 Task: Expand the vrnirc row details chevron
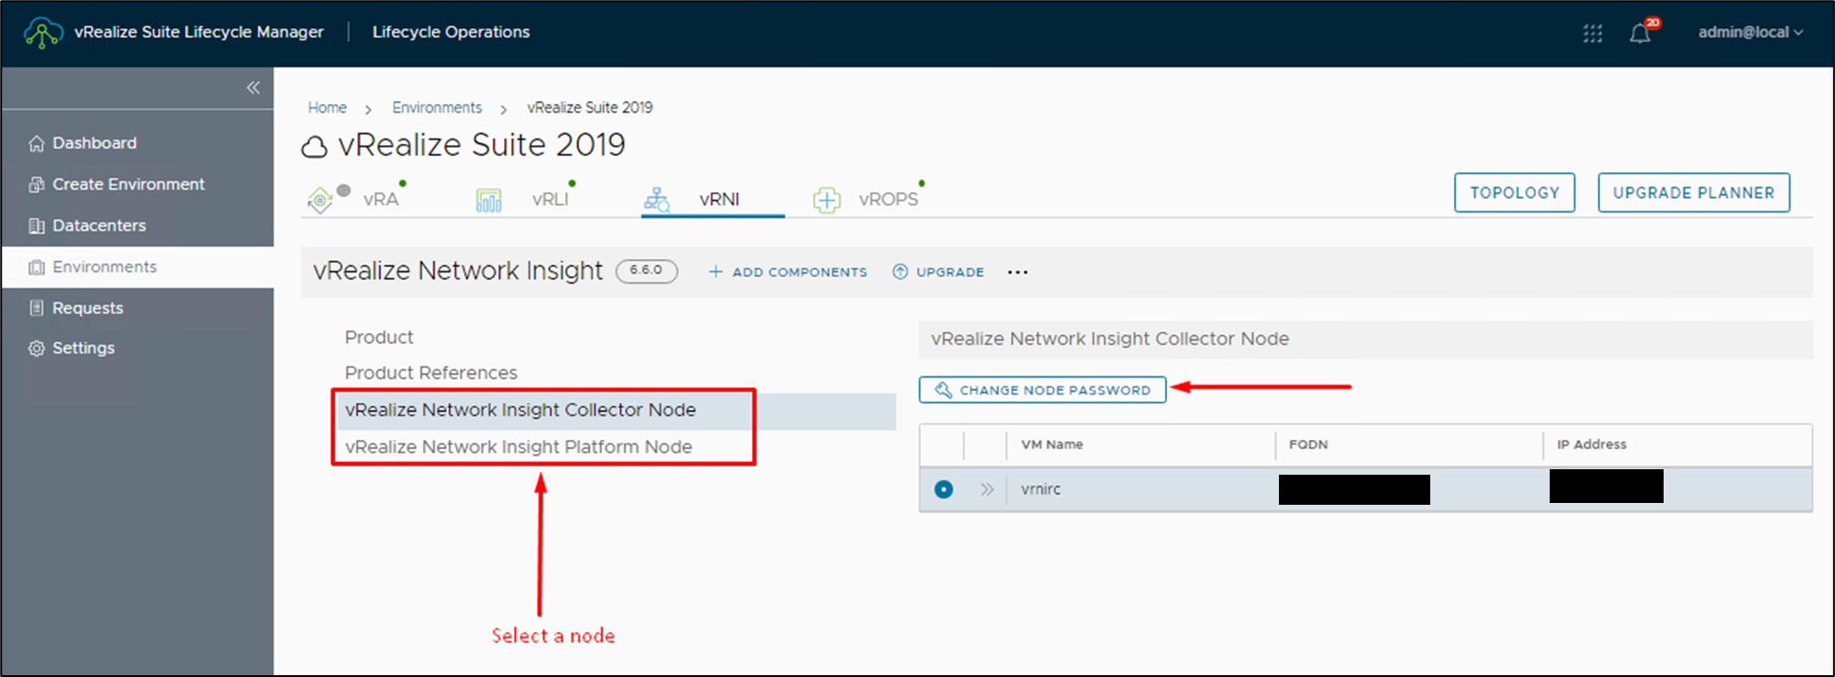(986, 489)
